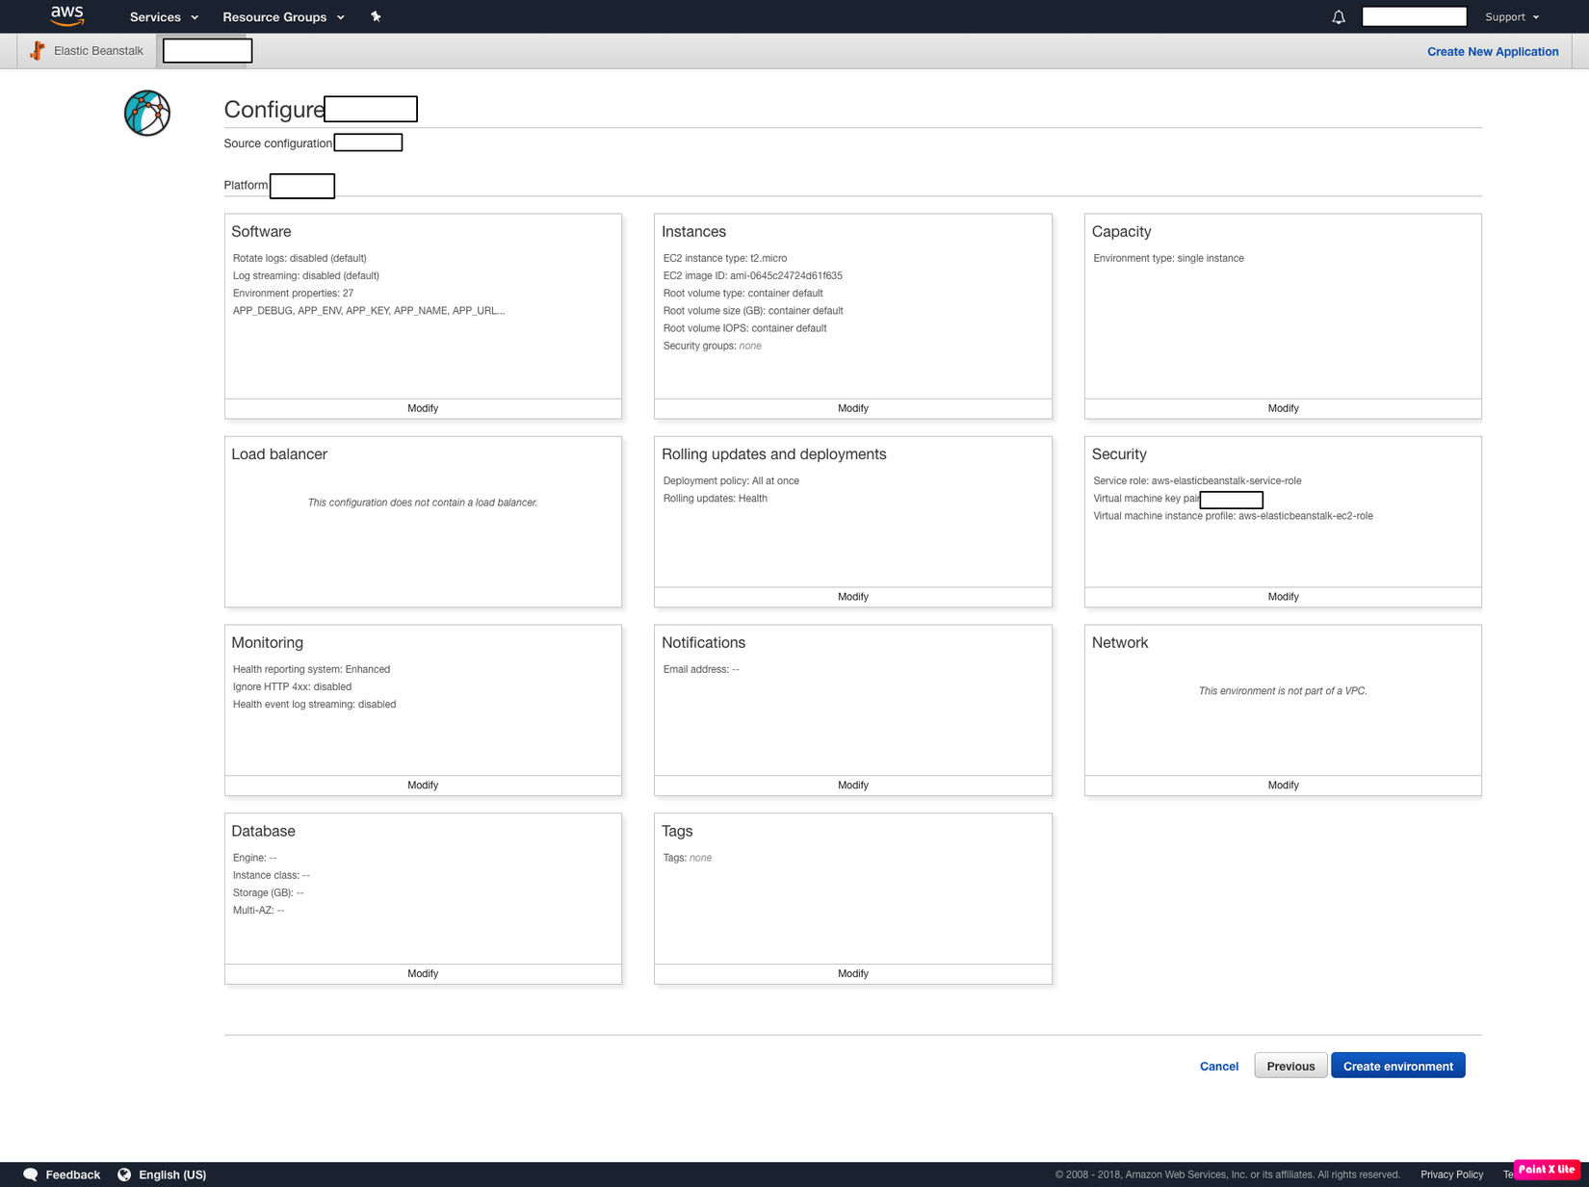Click 'Rolling updates: Health' text

tap(715, 499)
